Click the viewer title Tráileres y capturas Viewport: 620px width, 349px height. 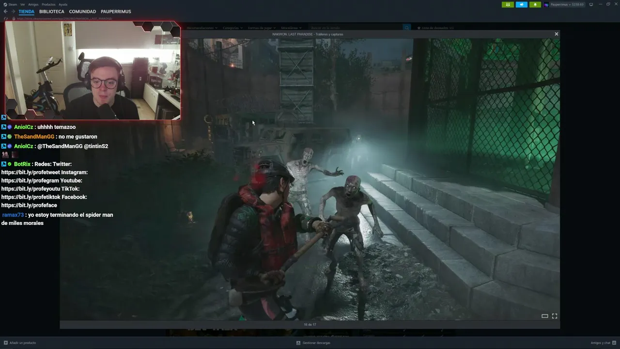pos(329,34)
